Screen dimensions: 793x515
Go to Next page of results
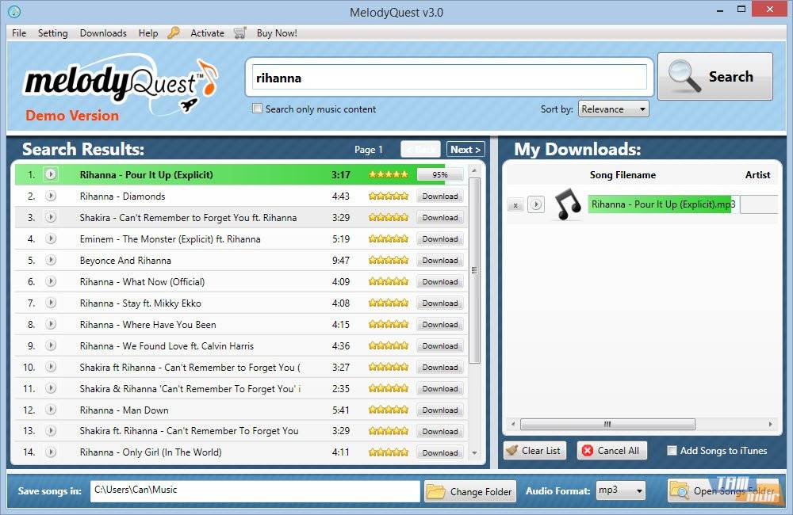(465, 149)
